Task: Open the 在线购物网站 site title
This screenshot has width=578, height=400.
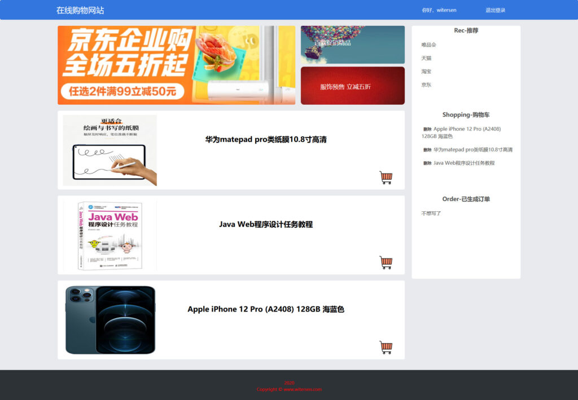Action: tap(80, 10)
